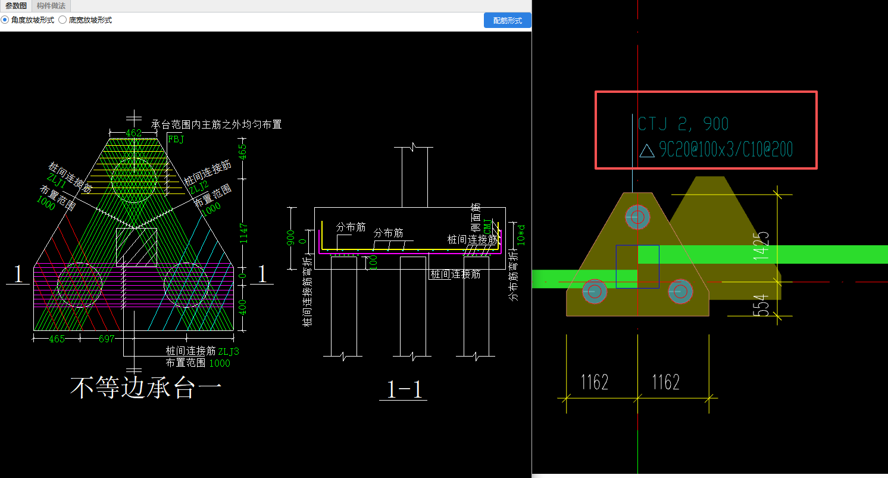Edit the 1147 vertical dimension value

(x=243, y=236)
